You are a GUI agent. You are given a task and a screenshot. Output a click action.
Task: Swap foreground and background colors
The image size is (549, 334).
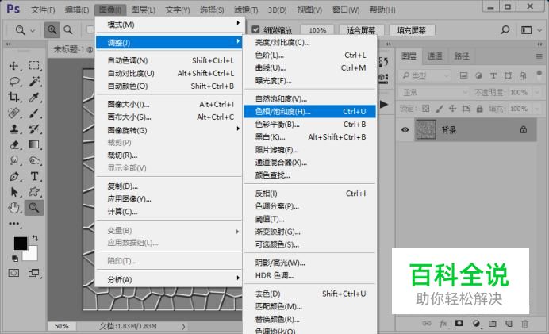pyautogui.click(x=35, y=238)
